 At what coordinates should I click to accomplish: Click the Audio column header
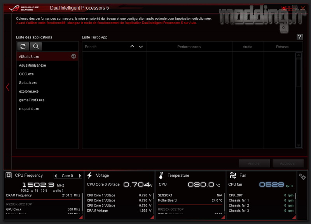tap(248, 47)
